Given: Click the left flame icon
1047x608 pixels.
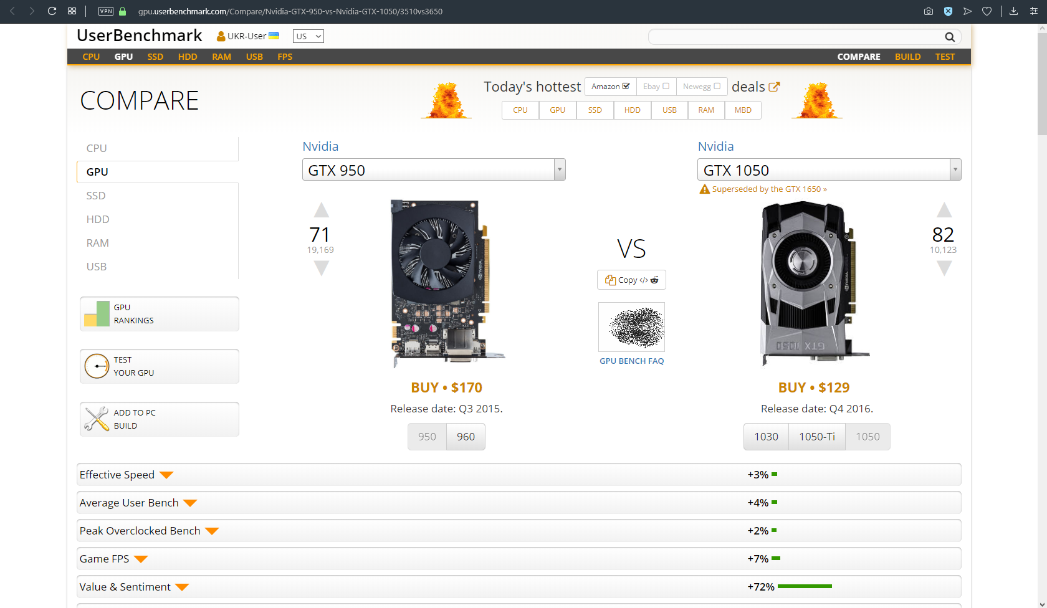Looking at the screenshot, I should (x=446, y=100).
